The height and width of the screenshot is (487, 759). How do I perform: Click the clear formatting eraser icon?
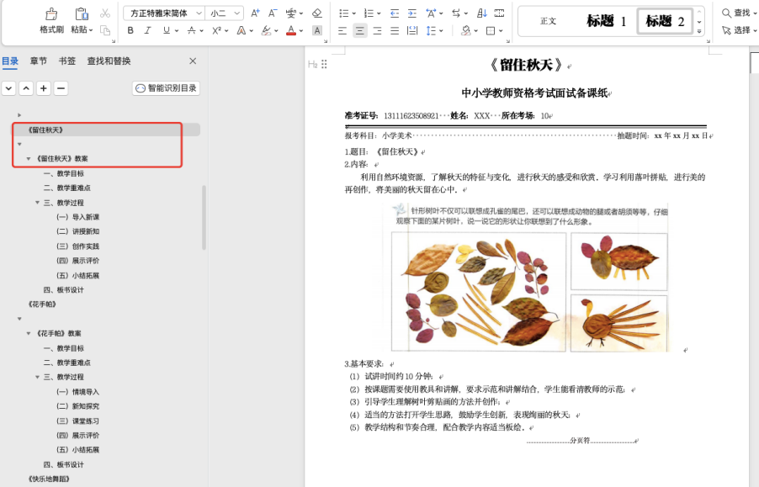(x=316, y=13)
